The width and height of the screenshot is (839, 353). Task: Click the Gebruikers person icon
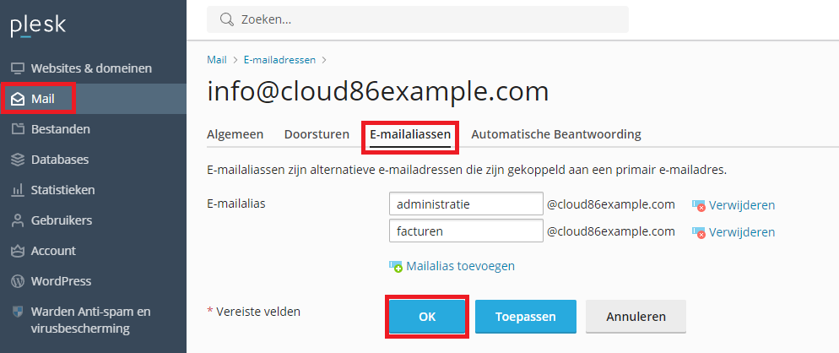(x=18, y=220)
